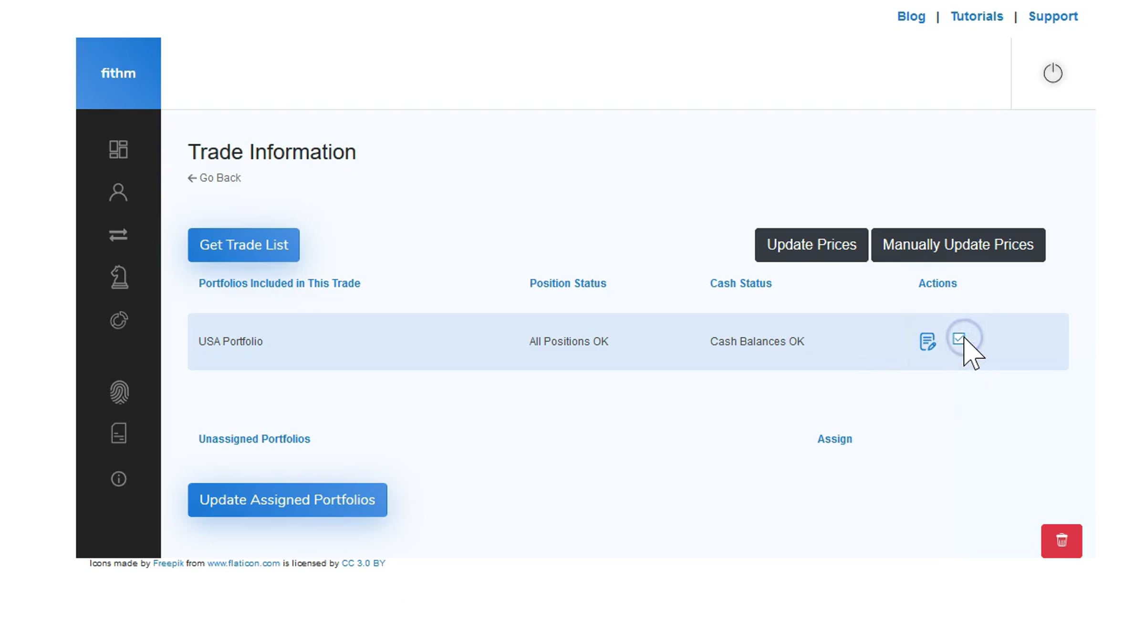Click the info circle sidebar icon
Image resolution: width=1145 pixels, height=644 pixels.
tap(119, 478)
